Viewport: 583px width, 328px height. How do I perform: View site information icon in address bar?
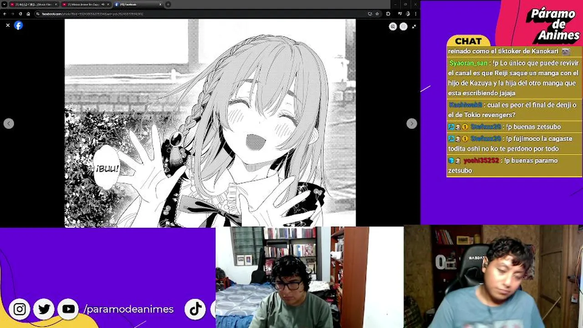point(38,14)
